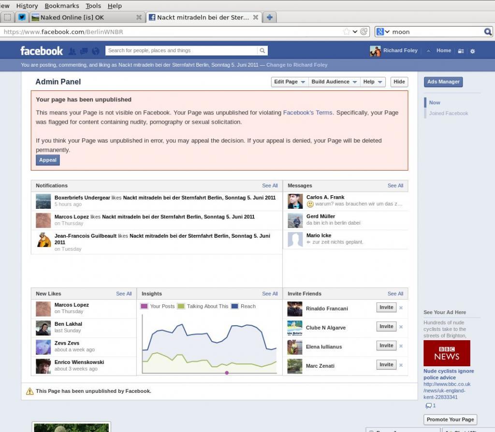Screen dimensions: 495x432
Task: Open privacy shortcuts lock icon
Action: 461,51
